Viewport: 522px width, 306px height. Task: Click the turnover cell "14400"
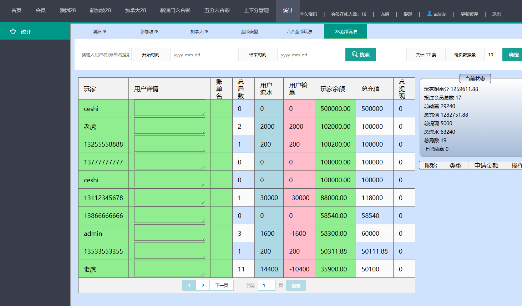(269, 269)
